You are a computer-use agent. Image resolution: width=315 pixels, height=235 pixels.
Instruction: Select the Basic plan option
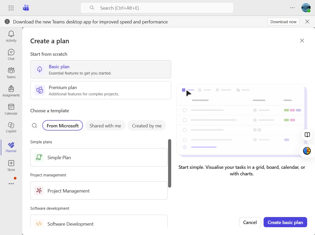101,69
